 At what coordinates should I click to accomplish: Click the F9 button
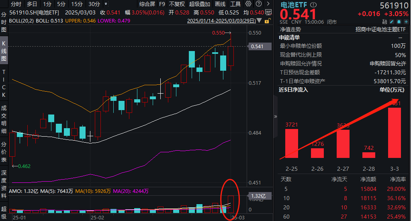[x=162, y=4]
